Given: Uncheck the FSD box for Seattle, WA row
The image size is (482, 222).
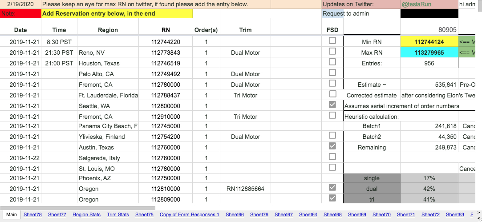Looking at the screenshot, I should tap(332, 105).
